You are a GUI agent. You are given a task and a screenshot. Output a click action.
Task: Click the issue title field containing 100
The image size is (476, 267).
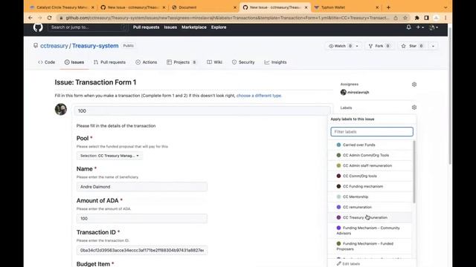coord(202,111)
